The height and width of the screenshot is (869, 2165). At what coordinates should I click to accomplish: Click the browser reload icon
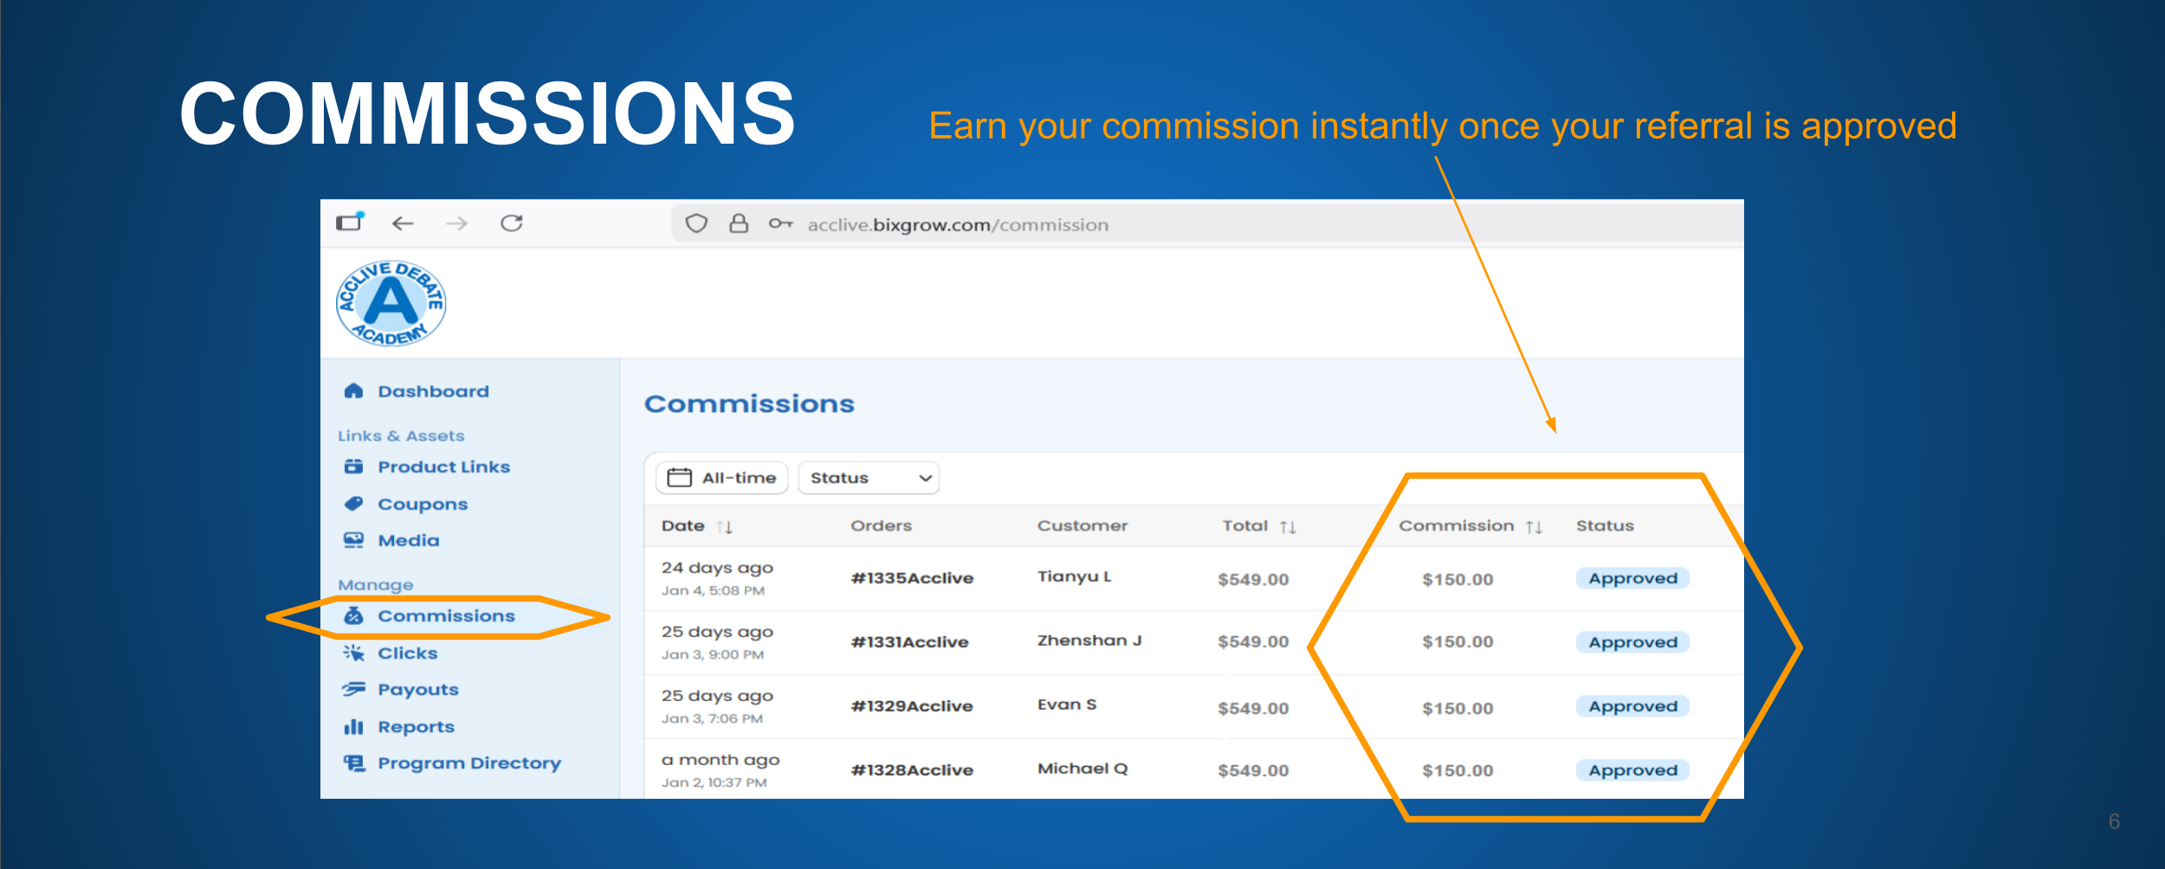pyautogui.click(x=512, y=224)
